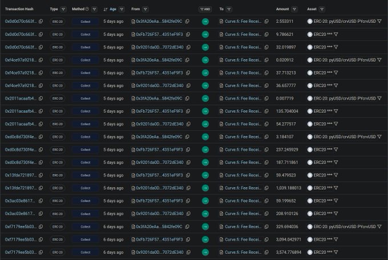
Task: Toggle the AND filter operator
Action: pyautogui.click(x=205, y=9)
